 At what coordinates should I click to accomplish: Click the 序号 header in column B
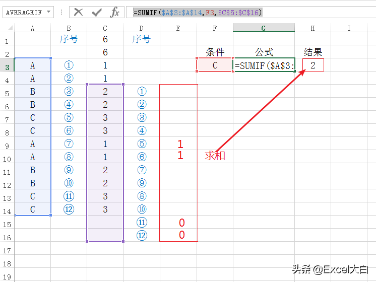(69, 39)
